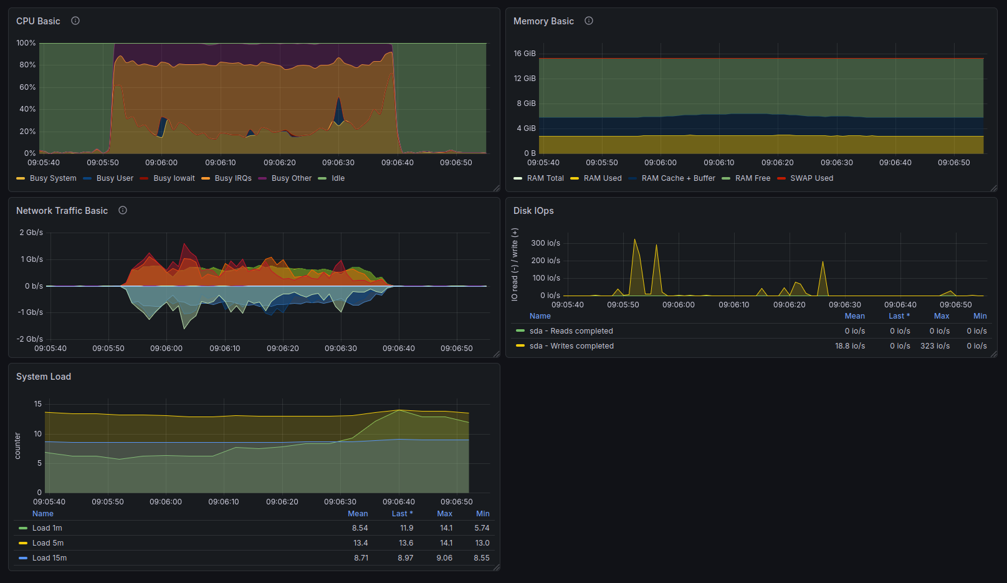Grab the System Load panel corner handle
Image resolution: width=1007 pixels, height=583 pixels.
coord(497,567)
